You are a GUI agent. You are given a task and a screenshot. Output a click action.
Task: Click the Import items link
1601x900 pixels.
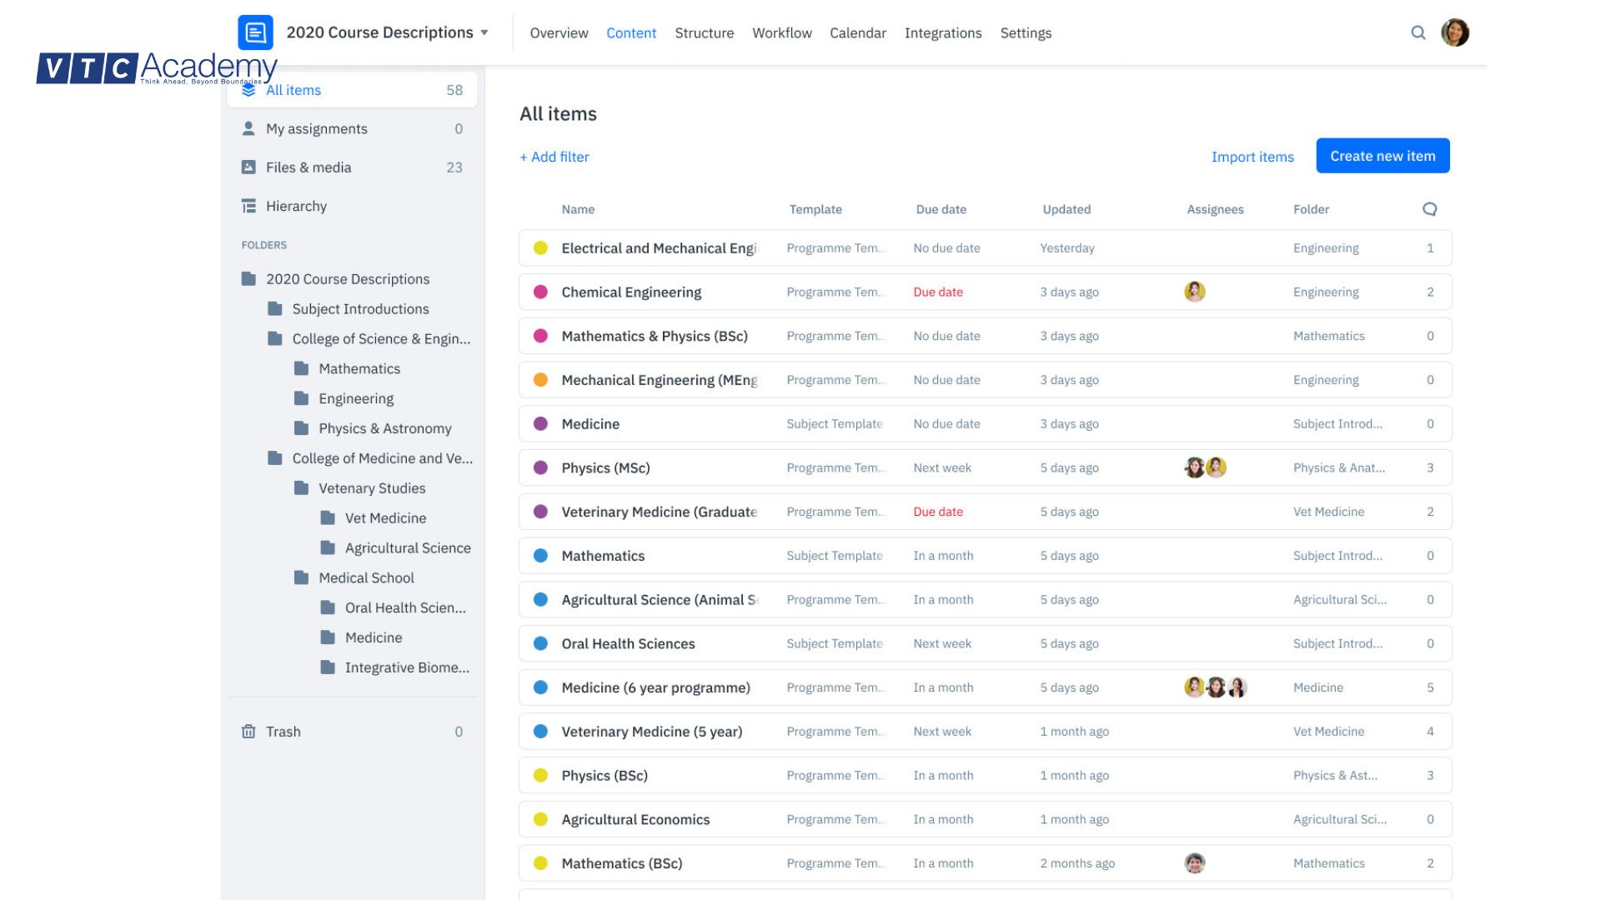tap(1252, 157)
